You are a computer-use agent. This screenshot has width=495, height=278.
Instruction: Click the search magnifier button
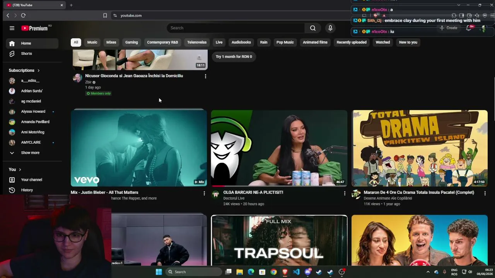[x=312, y=28]
